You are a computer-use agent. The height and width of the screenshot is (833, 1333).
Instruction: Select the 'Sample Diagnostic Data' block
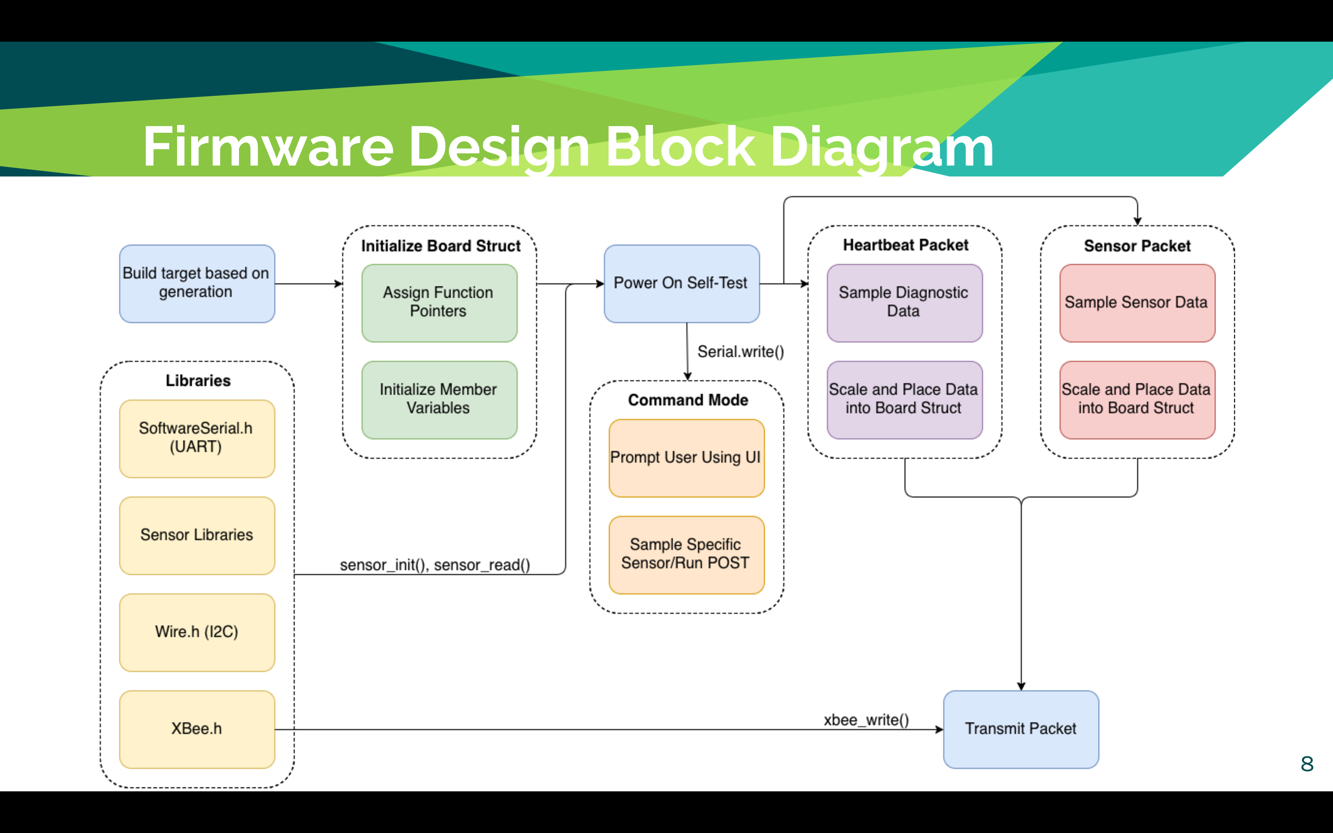pos(904,303)
